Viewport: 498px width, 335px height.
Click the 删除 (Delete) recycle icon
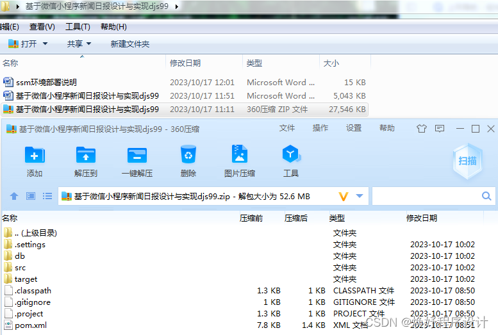[188, 154]
